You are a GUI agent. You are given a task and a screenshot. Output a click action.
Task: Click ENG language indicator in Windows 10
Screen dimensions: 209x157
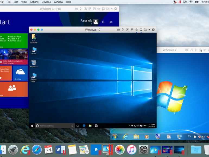click(145, 126)
